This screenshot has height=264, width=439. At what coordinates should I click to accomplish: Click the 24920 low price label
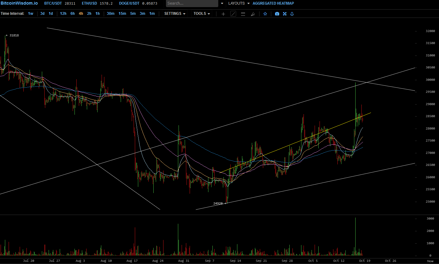(x=218, y=204)
